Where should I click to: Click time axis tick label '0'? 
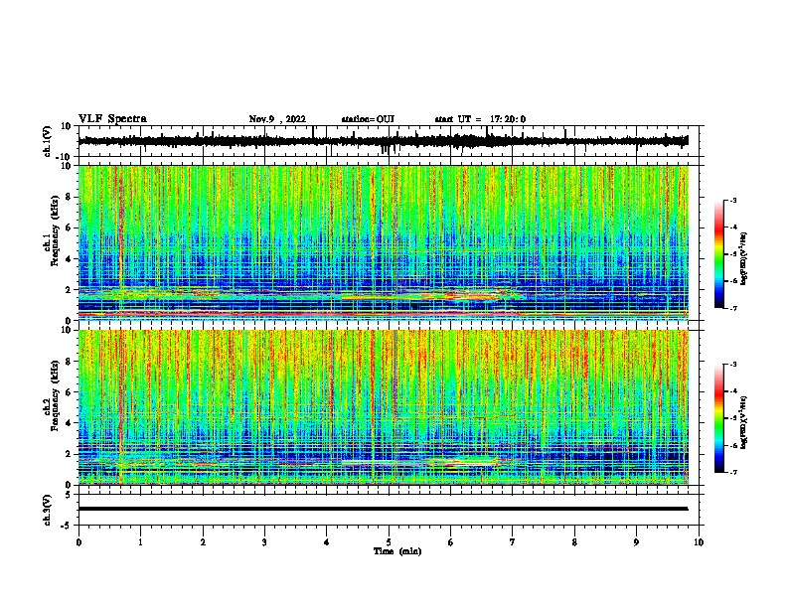(x=79, y=542)
